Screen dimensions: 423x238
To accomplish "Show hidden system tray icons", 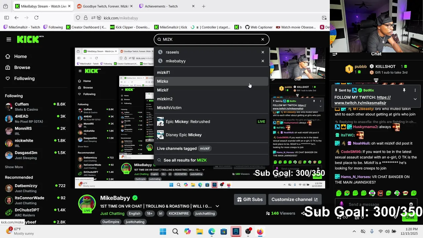I will click(354, 231).
